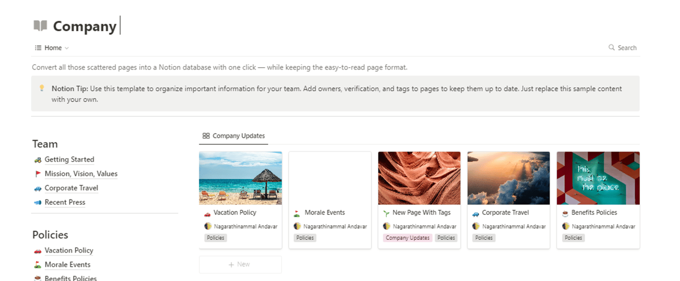The height and width of the screenshot is (281, 680).
Task: Open Benefits Policies link in sidebar
Action: pos(71,279)
